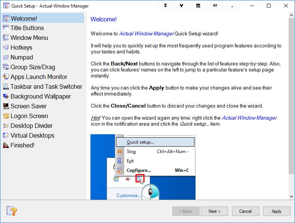Click the underlined Hint word
This screenshot has height=223, width=295.
point(95,118)
